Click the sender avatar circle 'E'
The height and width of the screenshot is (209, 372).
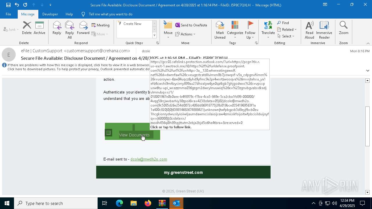(x=9, y=55)
